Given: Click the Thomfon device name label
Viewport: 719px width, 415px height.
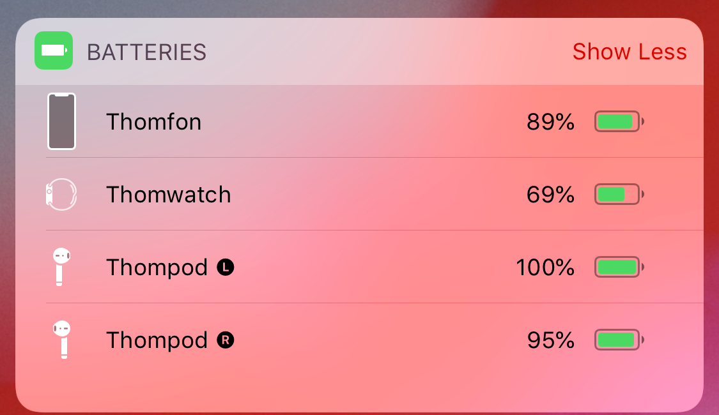Looking at the screenshot, I should (153, 121).
